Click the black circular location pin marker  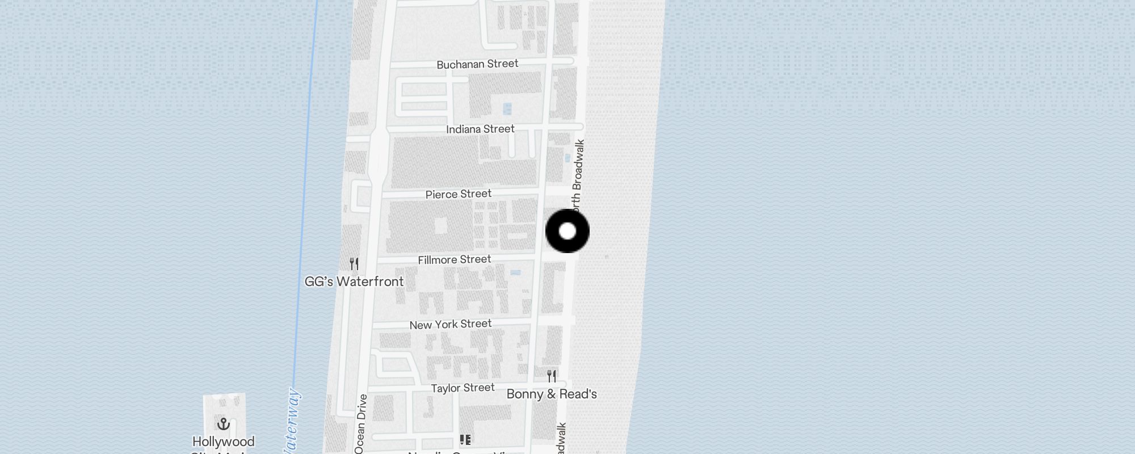[x=567, y=231]
